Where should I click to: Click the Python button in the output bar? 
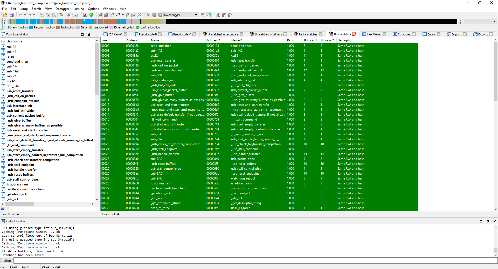click(x=6, y=261)
